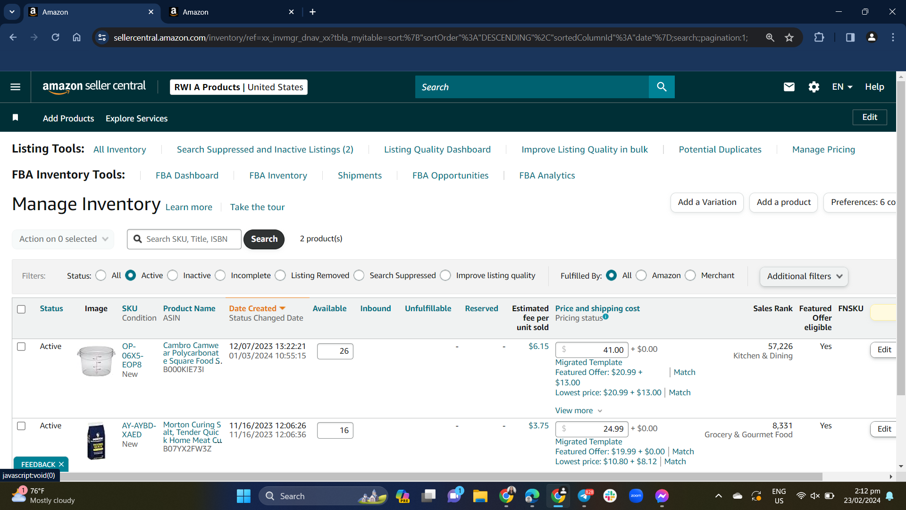Image resolution: width=906 pixels, height=510 pixels.
Task: Select the Cambro Camwear product row checkbox
Action: tap(21, 347)
